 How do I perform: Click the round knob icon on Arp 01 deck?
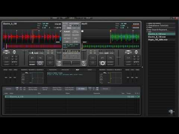click(136, 52)
